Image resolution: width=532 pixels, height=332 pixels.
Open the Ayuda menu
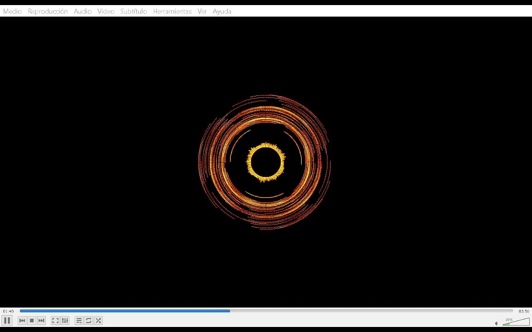coord(222,11)
